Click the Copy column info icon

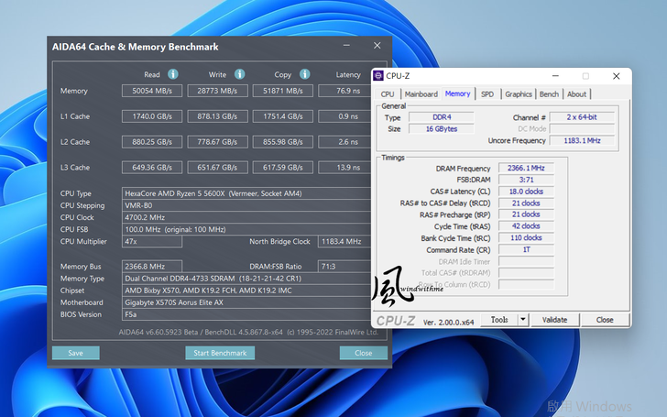tap(306, 74)
